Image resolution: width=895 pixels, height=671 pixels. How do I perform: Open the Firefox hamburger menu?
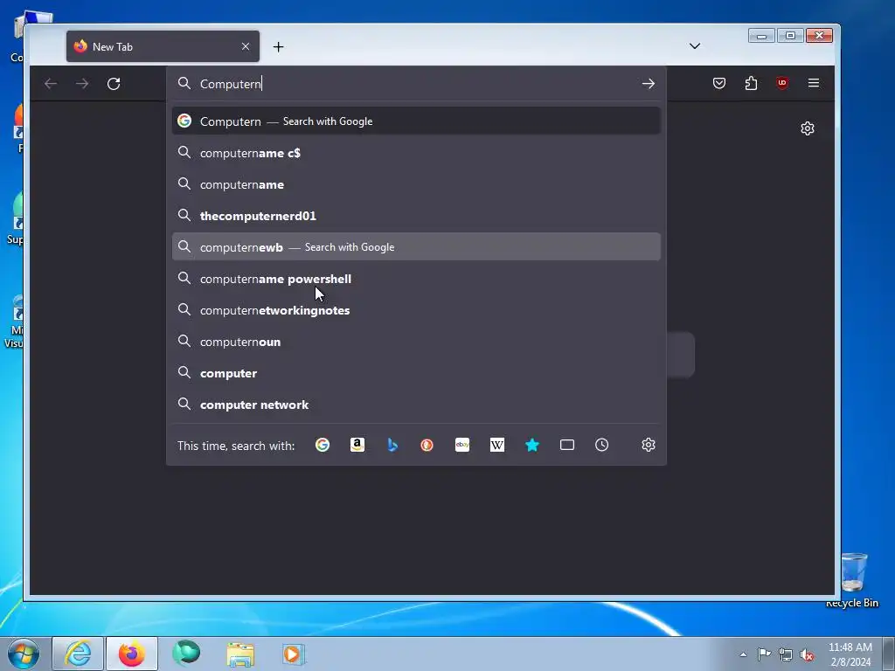pos(814,83)
